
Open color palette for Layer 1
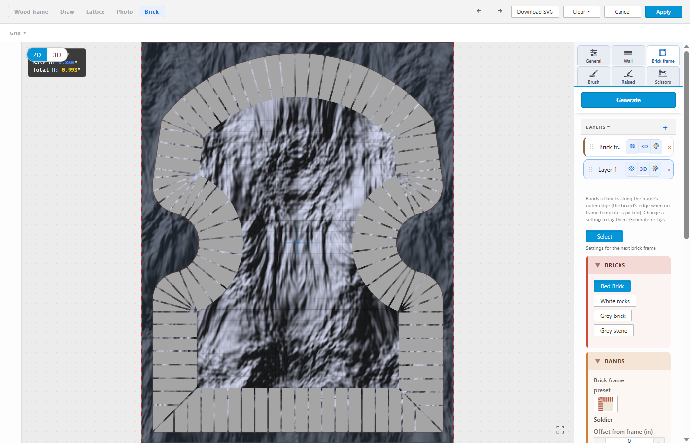coord(655,169)
